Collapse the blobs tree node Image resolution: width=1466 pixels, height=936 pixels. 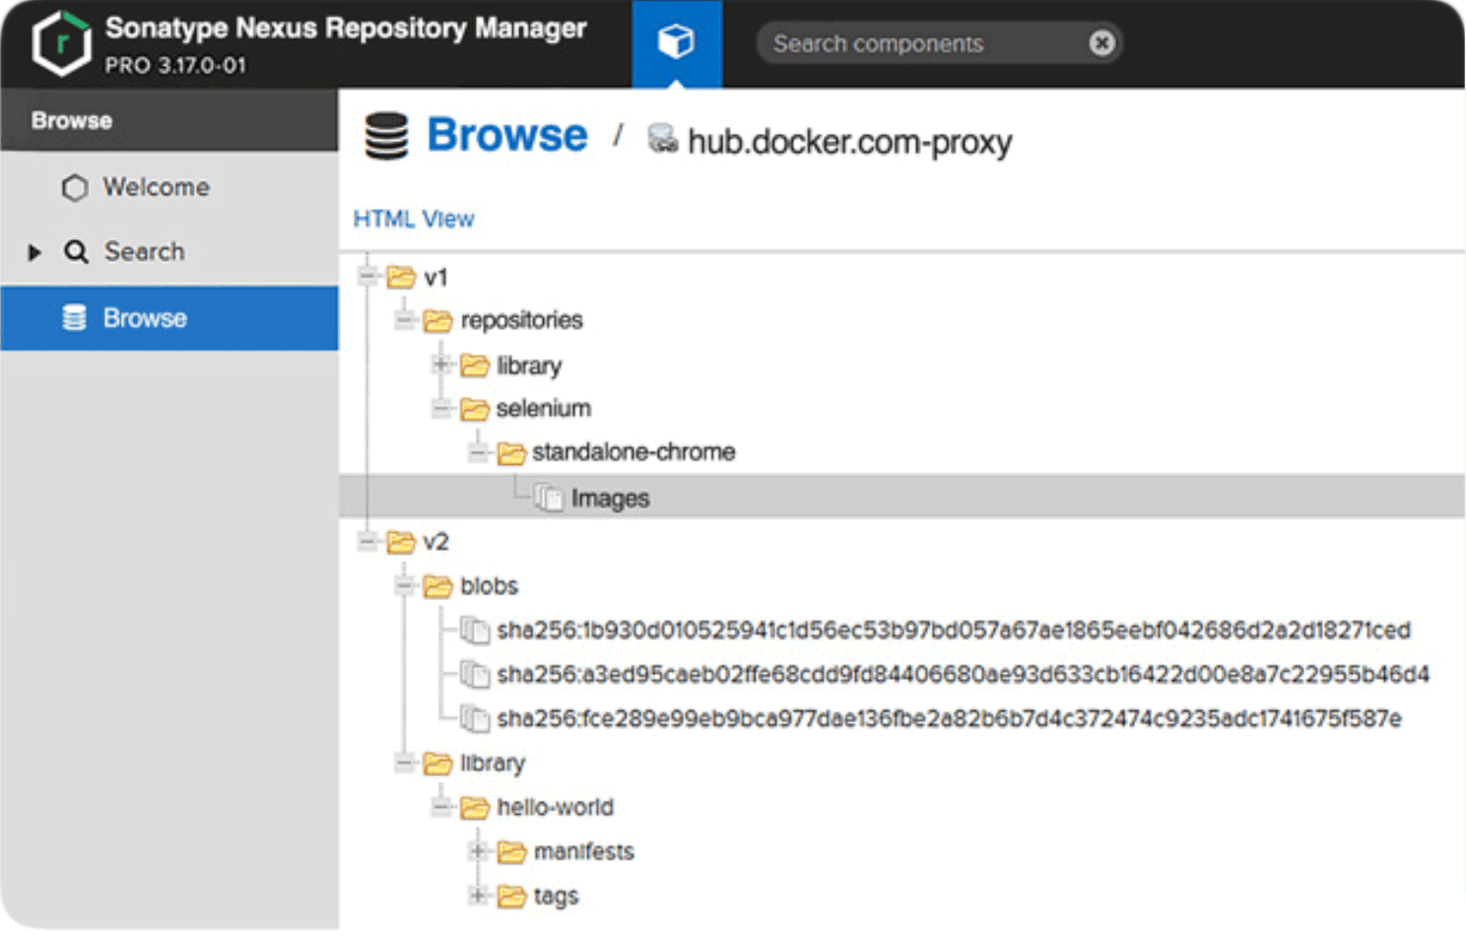coord(404,586)
